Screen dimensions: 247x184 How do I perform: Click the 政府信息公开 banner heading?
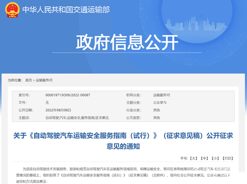(127, 42)
